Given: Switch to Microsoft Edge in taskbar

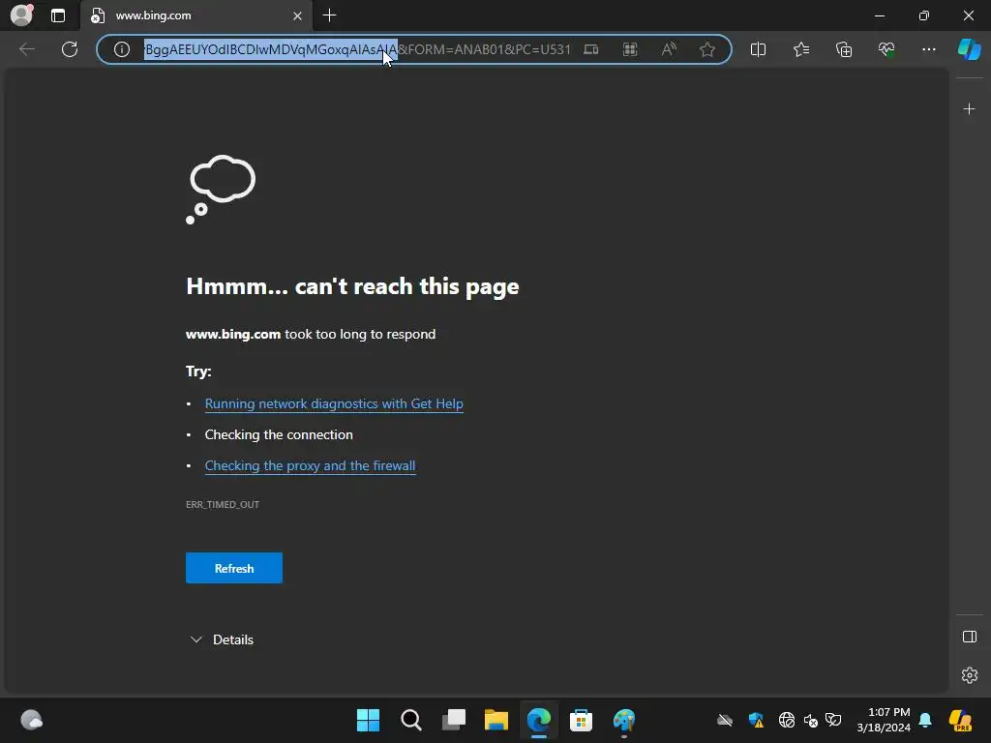Looking at the screenshot, I should pyautogui.click(x=538, y=720).
